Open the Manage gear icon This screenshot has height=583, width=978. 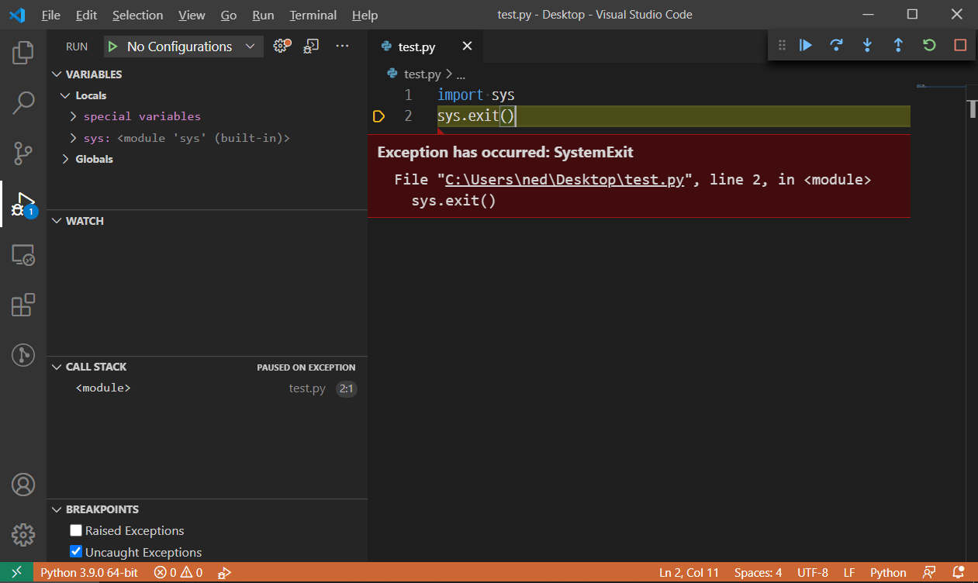point(23,535)
